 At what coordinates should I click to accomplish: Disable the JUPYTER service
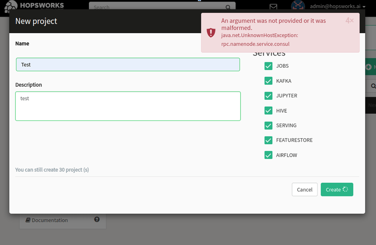[268, 96]
